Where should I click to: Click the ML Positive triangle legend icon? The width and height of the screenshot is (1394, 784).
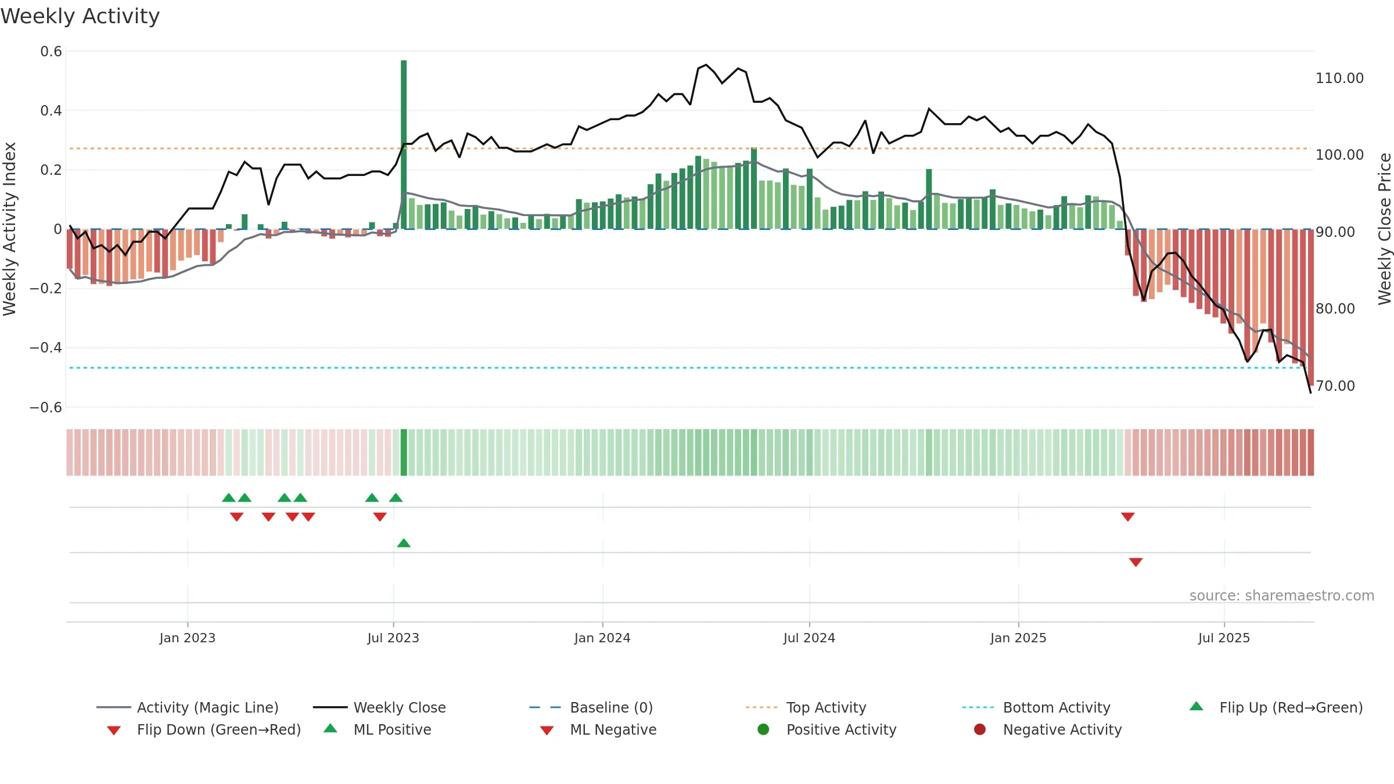(330, 728)
